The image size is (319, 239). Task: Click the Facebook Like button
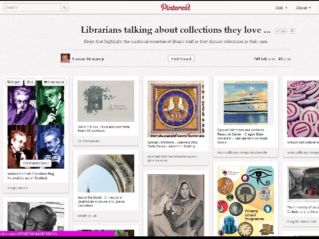click(x=280, y=31)
